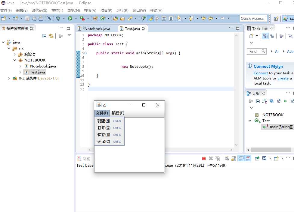294x212 pixels.
Task: Select main(String[]) method in outline
Action: pyautogui.click(x=281, y=127)
